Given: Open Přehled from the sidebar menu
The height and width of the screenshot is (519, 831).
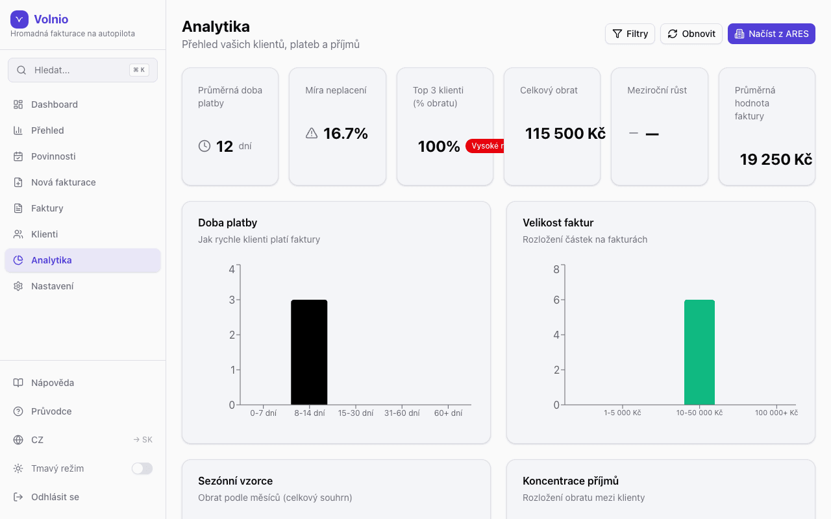Looking at the screenshot, I should pyautogui.click(x=48, y=130).
